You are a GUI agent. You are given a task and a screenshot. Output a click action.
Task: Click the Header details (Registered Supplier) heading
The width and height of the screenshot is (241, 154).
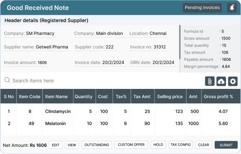(46, 20)
